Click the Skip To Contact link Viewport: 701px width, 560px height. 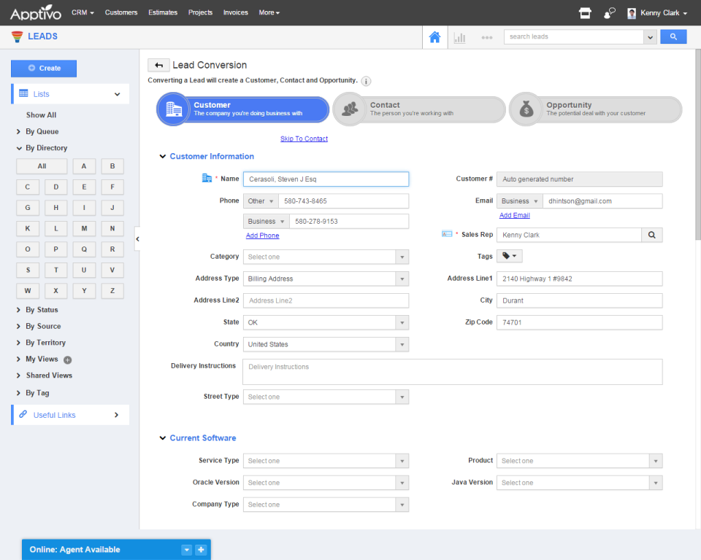(304, 138)
